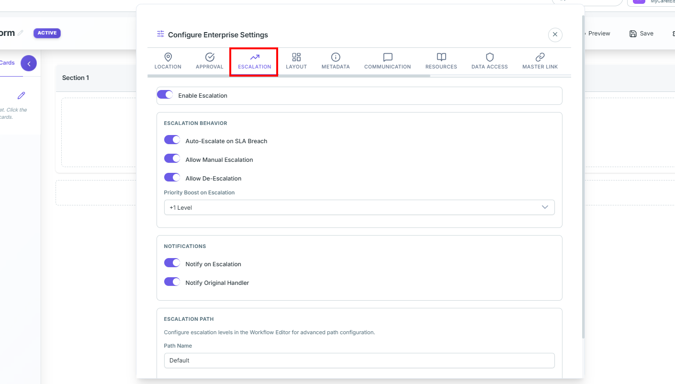Open the Location tab pin icon
The height and width of the screenshot is (384, 675).
pos(168,57)
